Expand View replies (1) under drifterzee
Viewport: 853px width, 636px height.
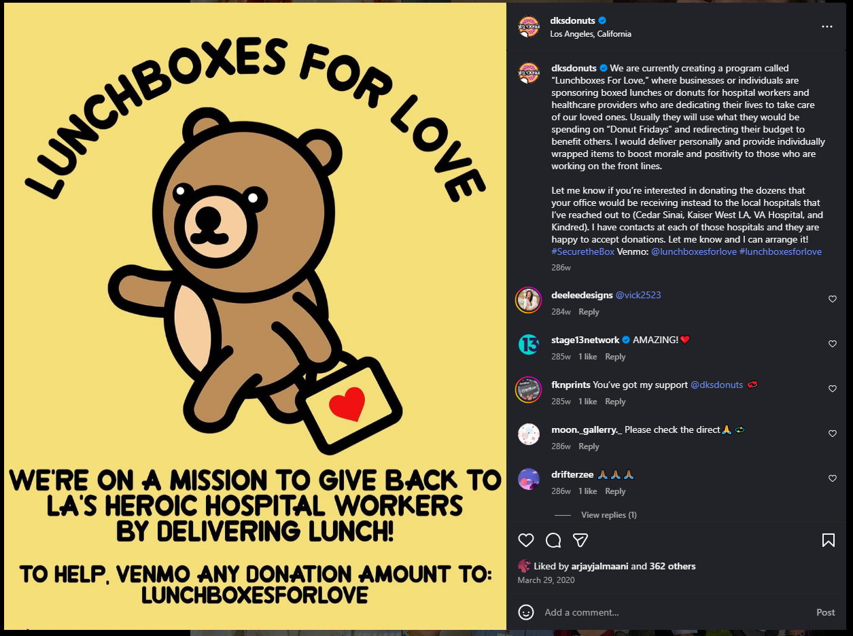tap(609, 515)
